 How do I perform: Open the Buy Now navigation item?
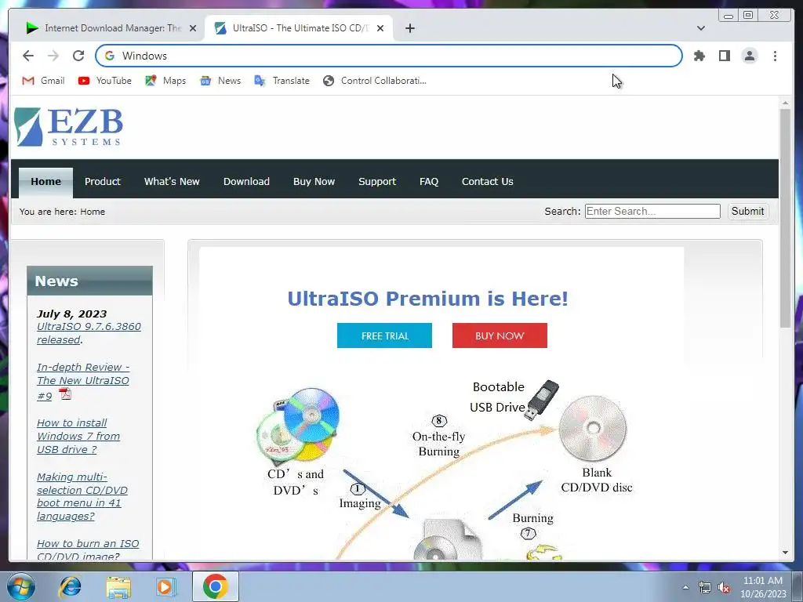coord(314,182)
